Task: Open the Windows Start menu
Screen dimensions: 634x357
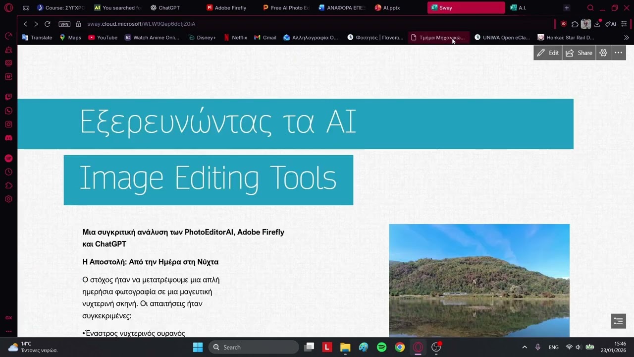Action: 198,347
